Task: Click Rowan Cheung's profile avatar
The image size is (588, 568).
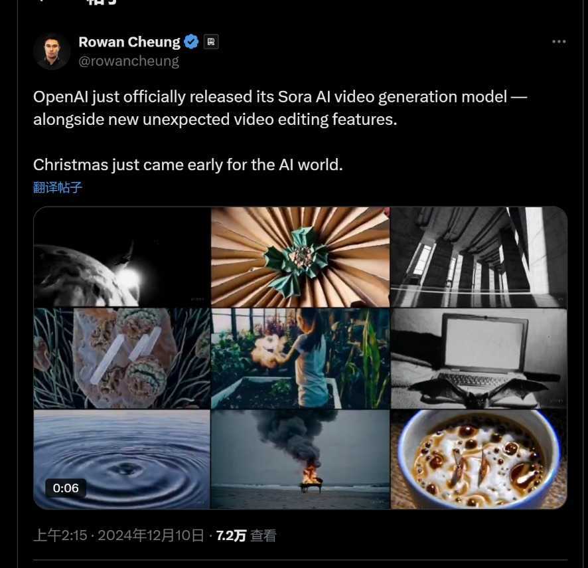Action: (52, 51)
